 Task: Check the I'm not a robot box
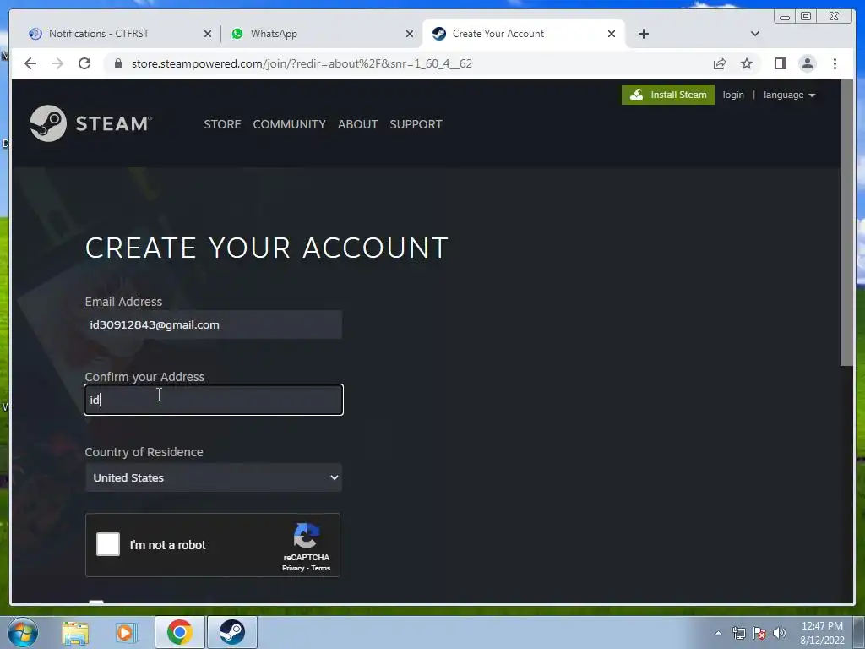coord(108,544)
